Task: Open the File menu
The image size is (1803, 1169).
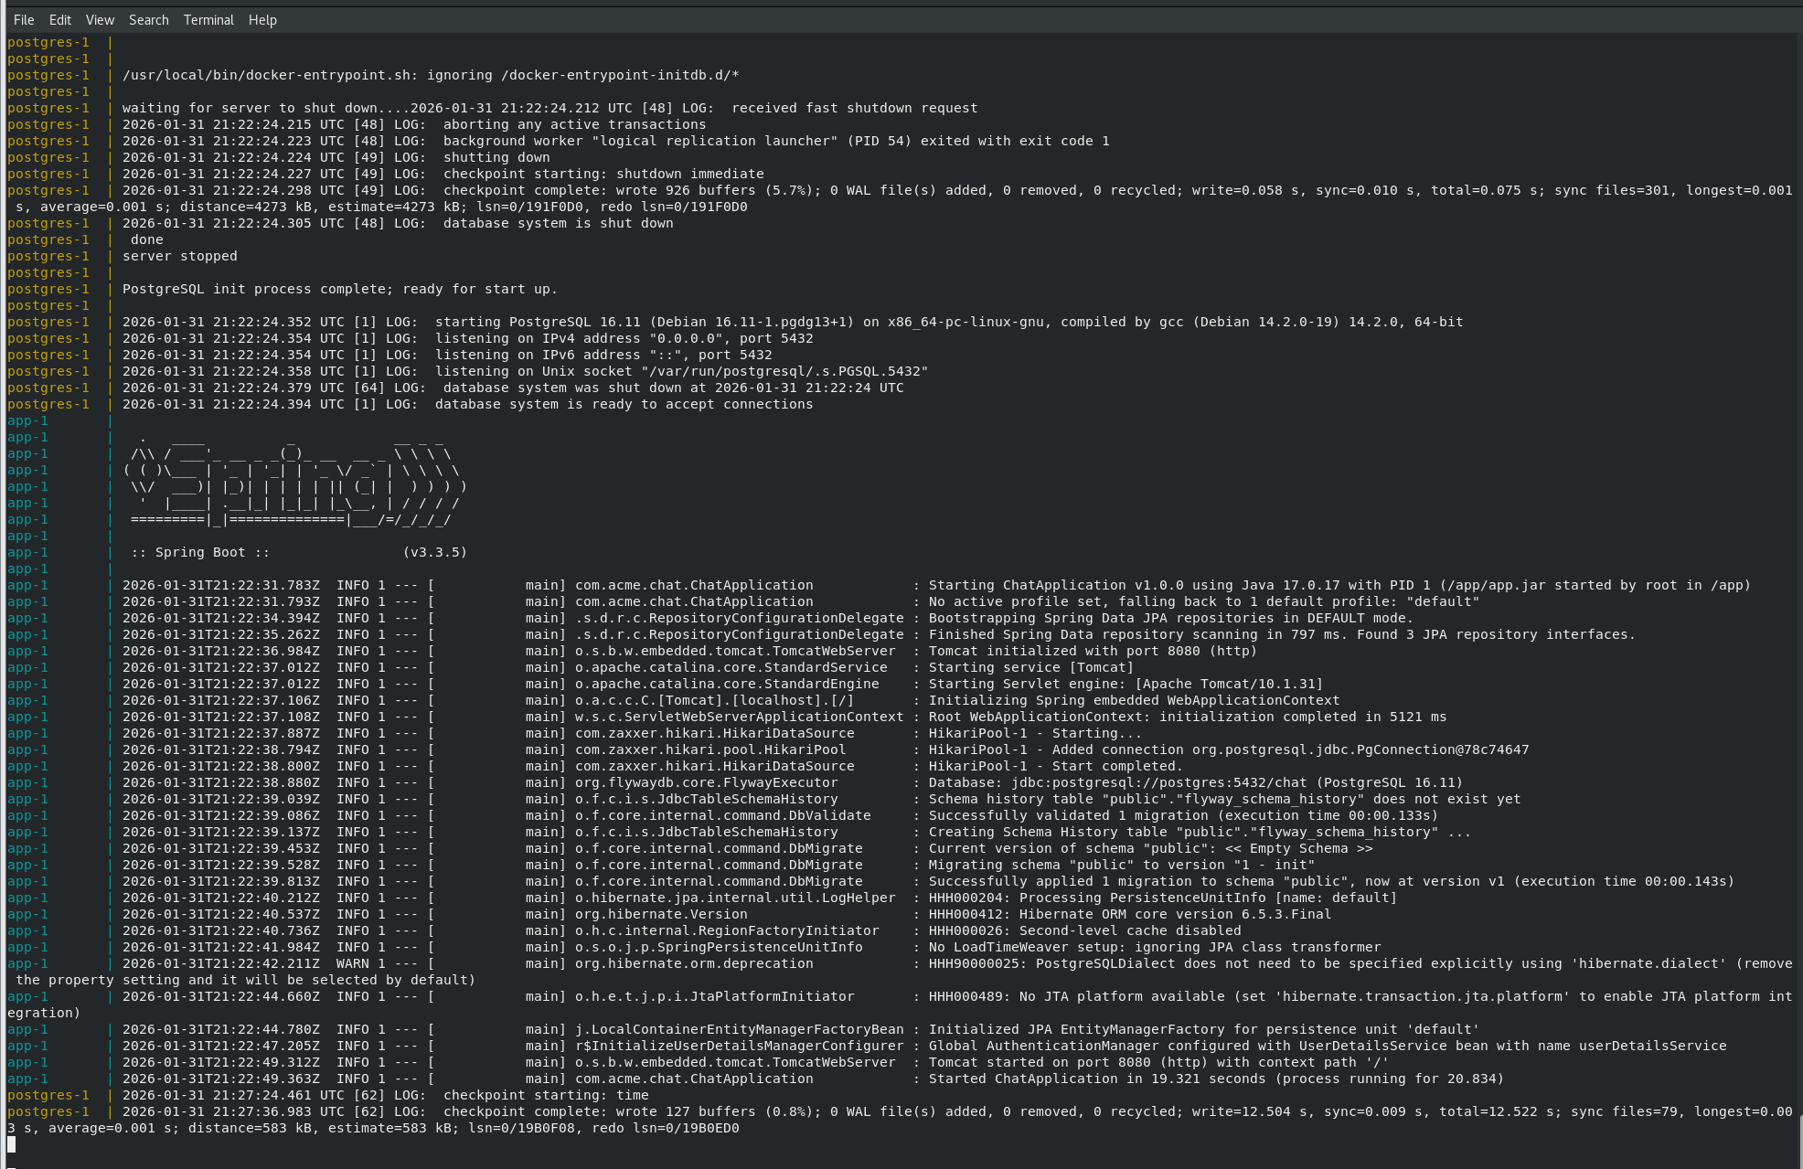Action: tap(24, 19)
